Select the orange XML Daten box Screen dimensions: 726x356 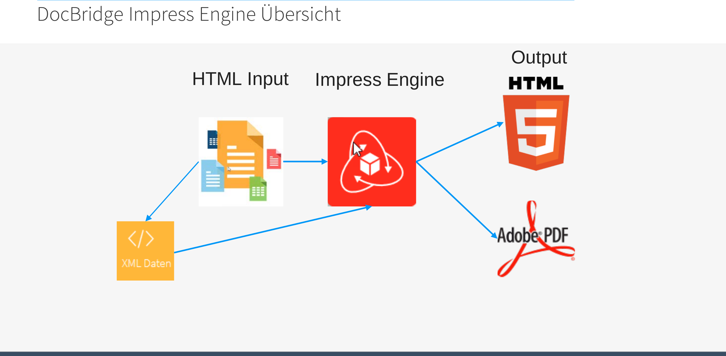click(x=145, y=251)
